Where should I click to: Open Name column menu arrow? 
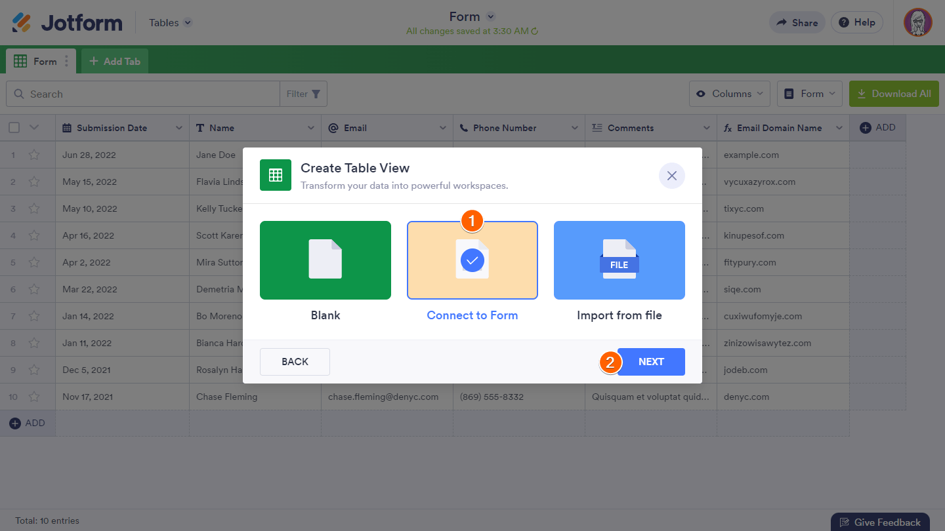[x=311, y=128]
